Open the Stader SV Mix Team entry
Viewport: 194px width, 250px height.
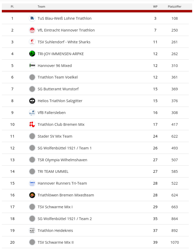pos(55,136)
